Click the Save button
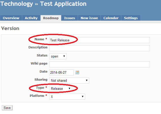 (x=7, y=108)
